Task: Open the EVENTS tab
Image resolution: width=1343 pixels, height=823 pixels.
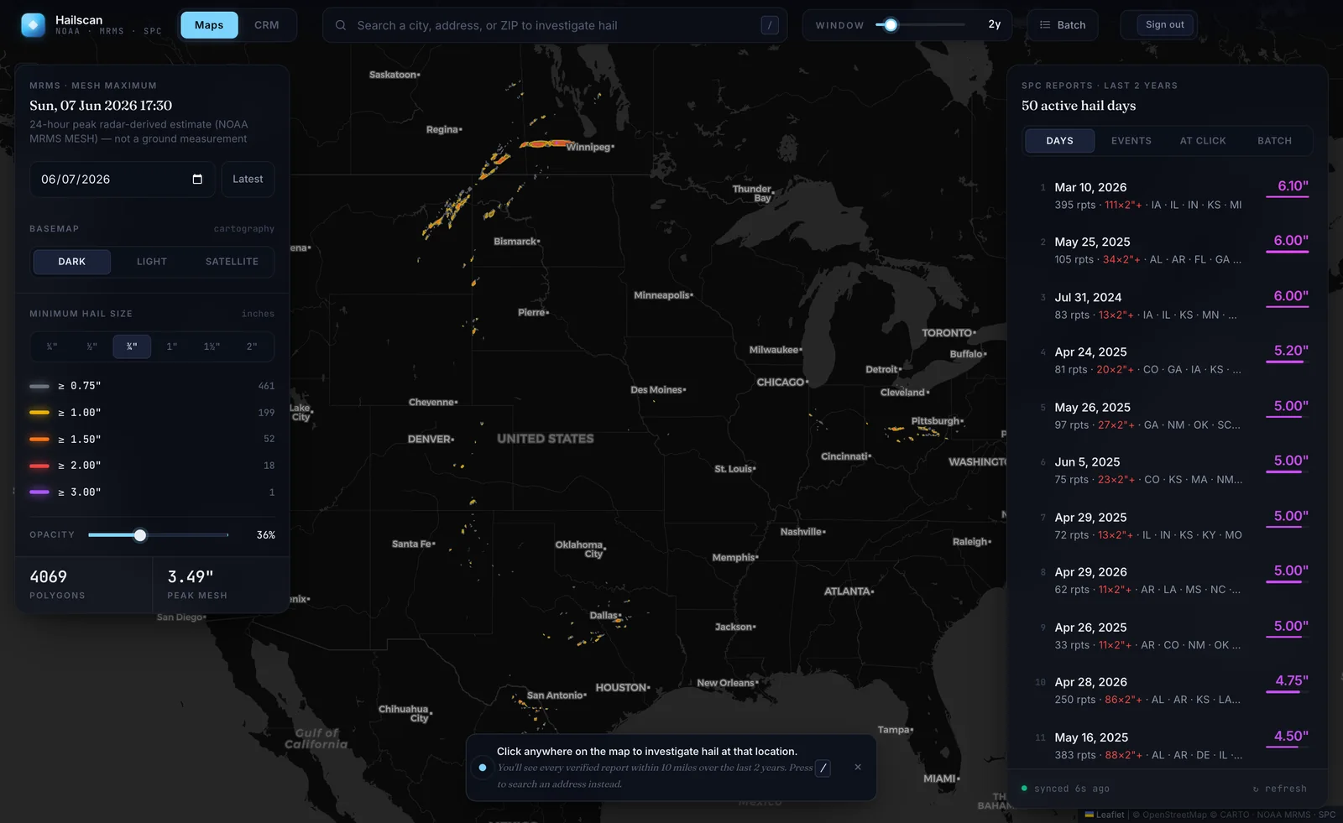Action: 1131,141
